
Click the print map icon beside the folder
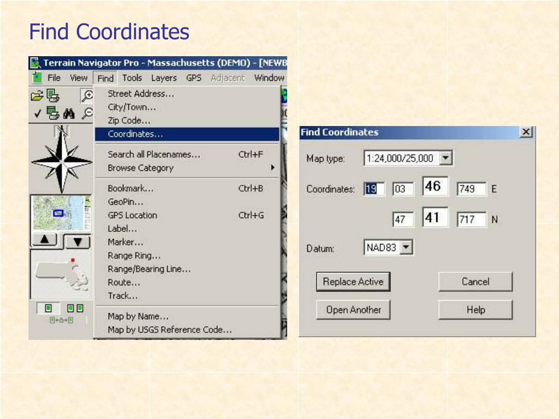pos(53,95)
